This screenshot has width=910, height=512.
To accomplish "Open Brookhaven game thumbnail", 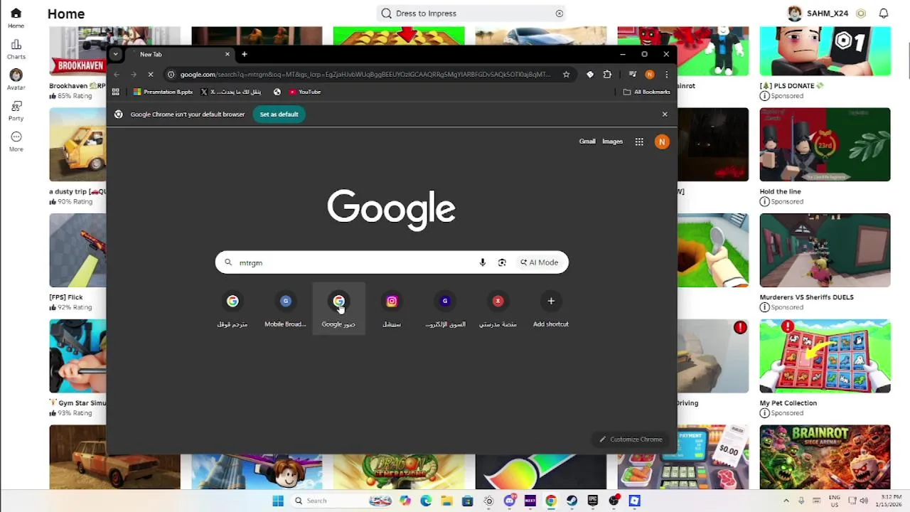I will [x=77, y=51].
